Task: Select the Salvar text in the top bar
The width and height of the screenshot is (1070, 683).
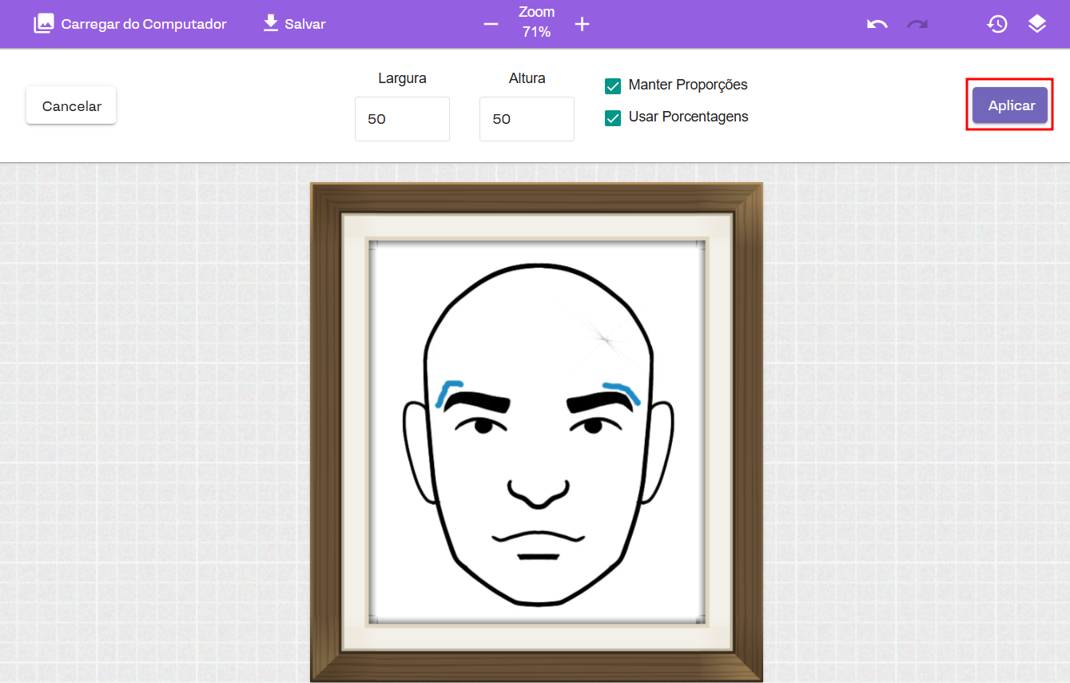Action: (305, 24)
